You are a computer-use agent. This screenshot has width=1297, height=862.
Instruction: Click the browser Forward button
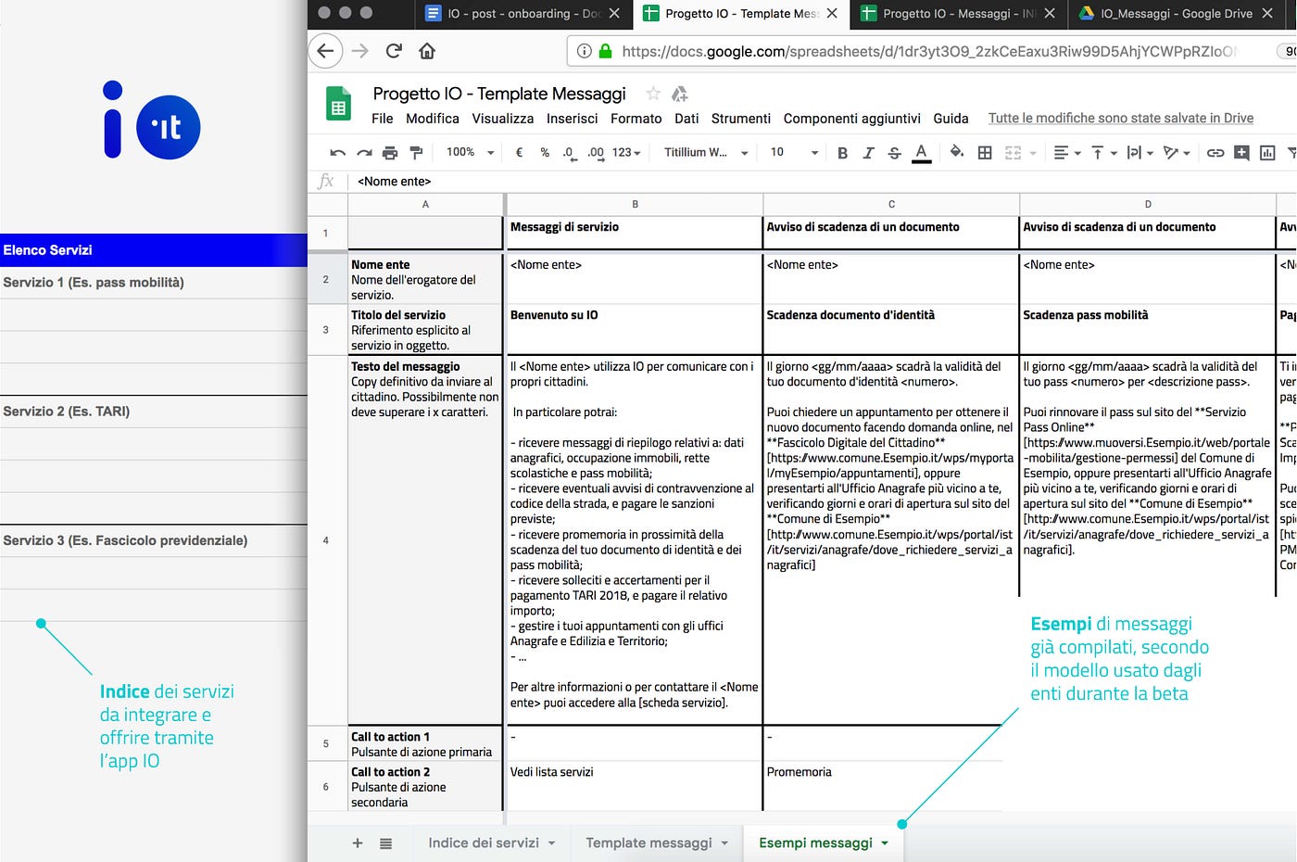360,51
